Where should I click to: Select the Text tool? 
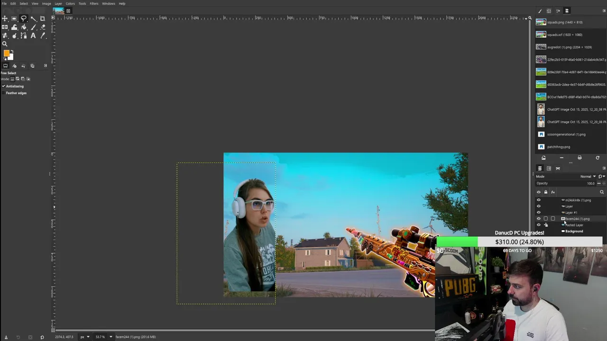pos(33,36)
